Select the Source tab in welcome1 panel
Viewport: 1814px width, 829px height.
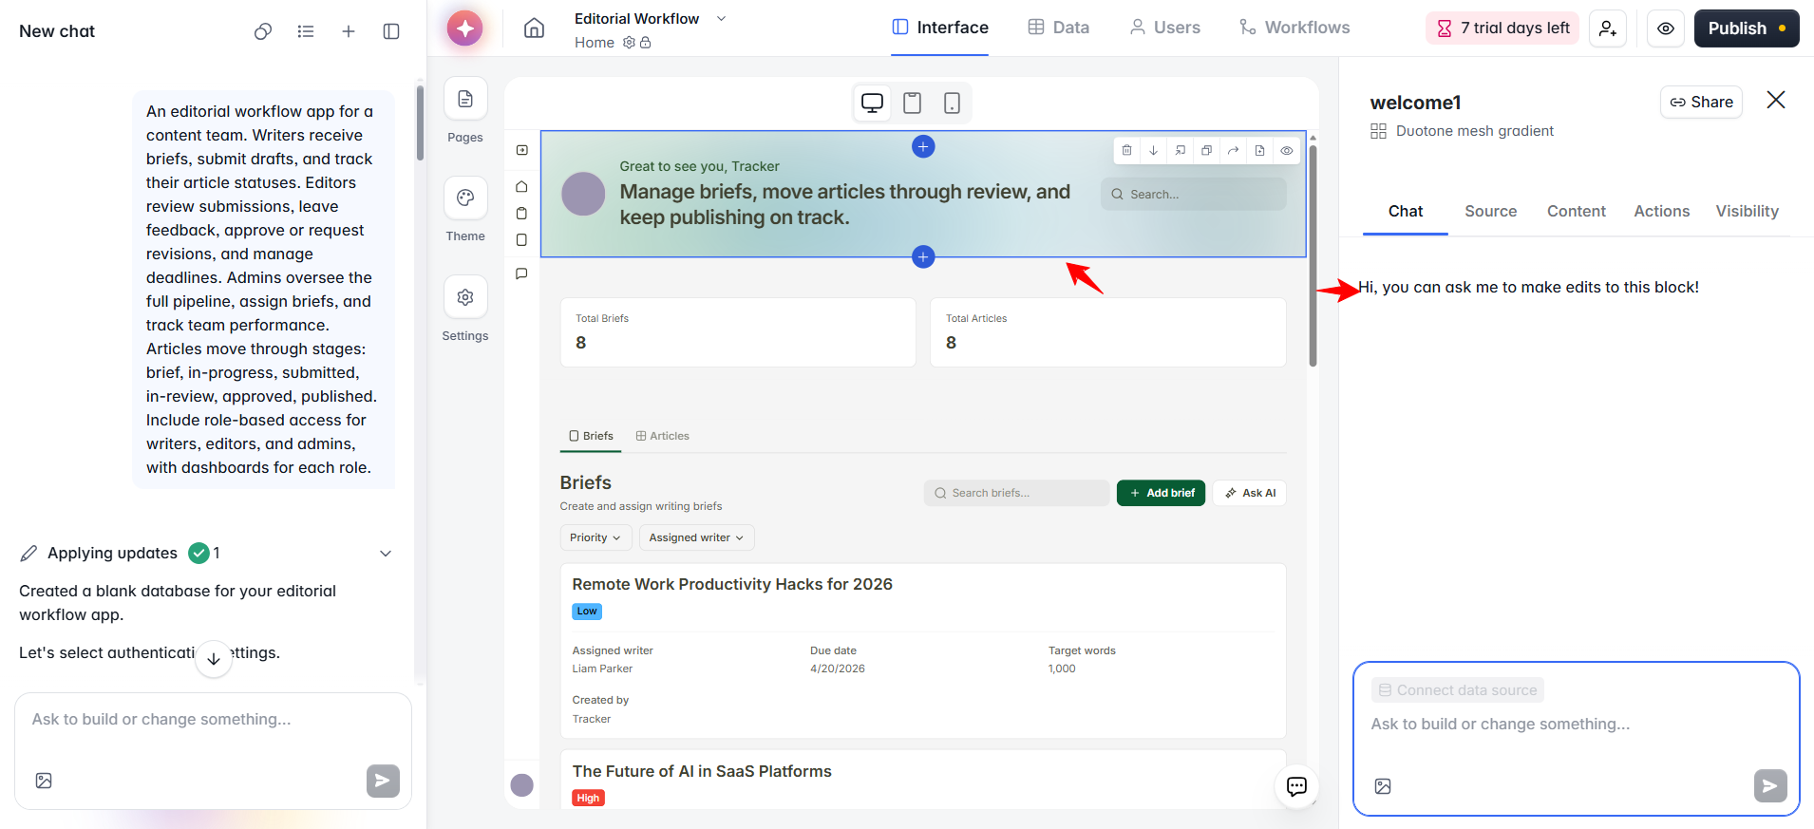(1491, 211)
